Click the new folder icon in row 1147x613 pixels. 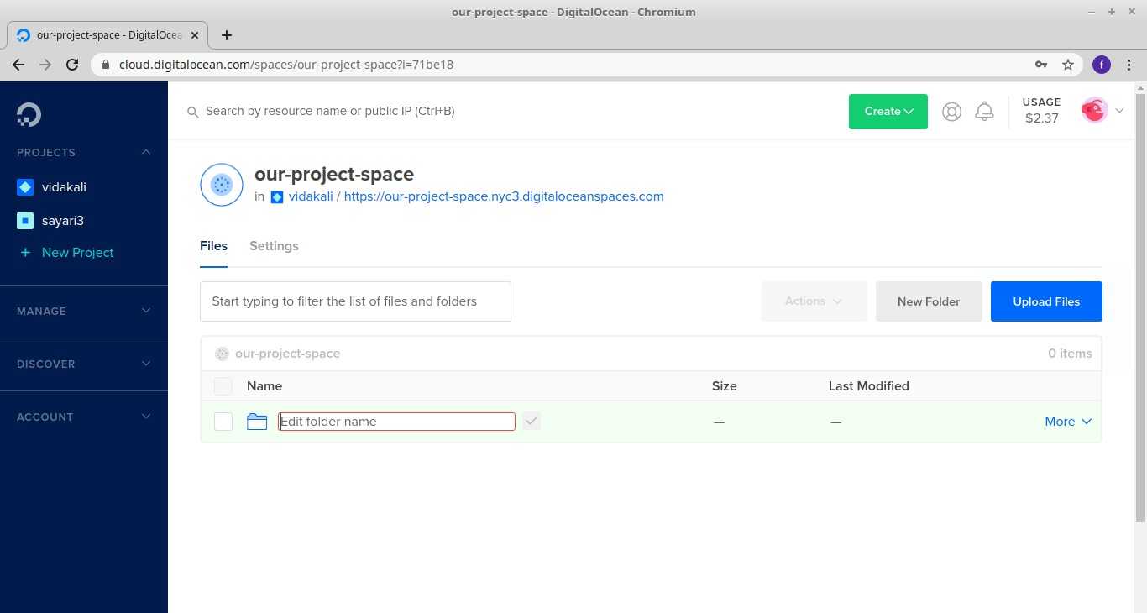257,422
